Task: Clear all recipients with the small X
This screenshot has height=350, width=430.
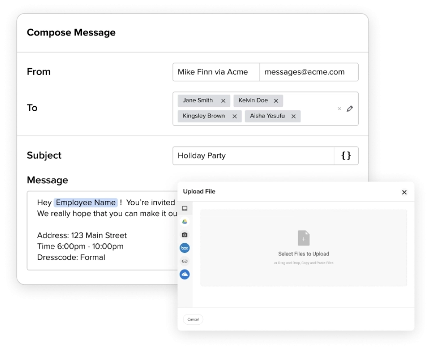Action: coord(339,108)
